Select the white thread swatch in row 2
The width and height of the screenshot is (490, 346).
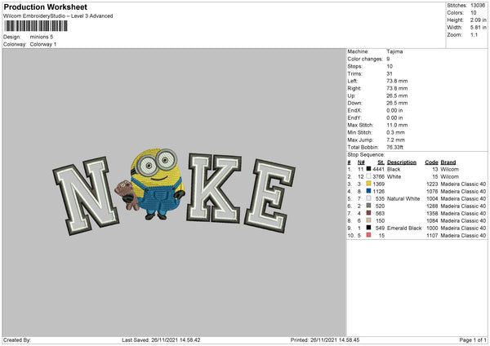pyautogui.click(x=369, y=175)
